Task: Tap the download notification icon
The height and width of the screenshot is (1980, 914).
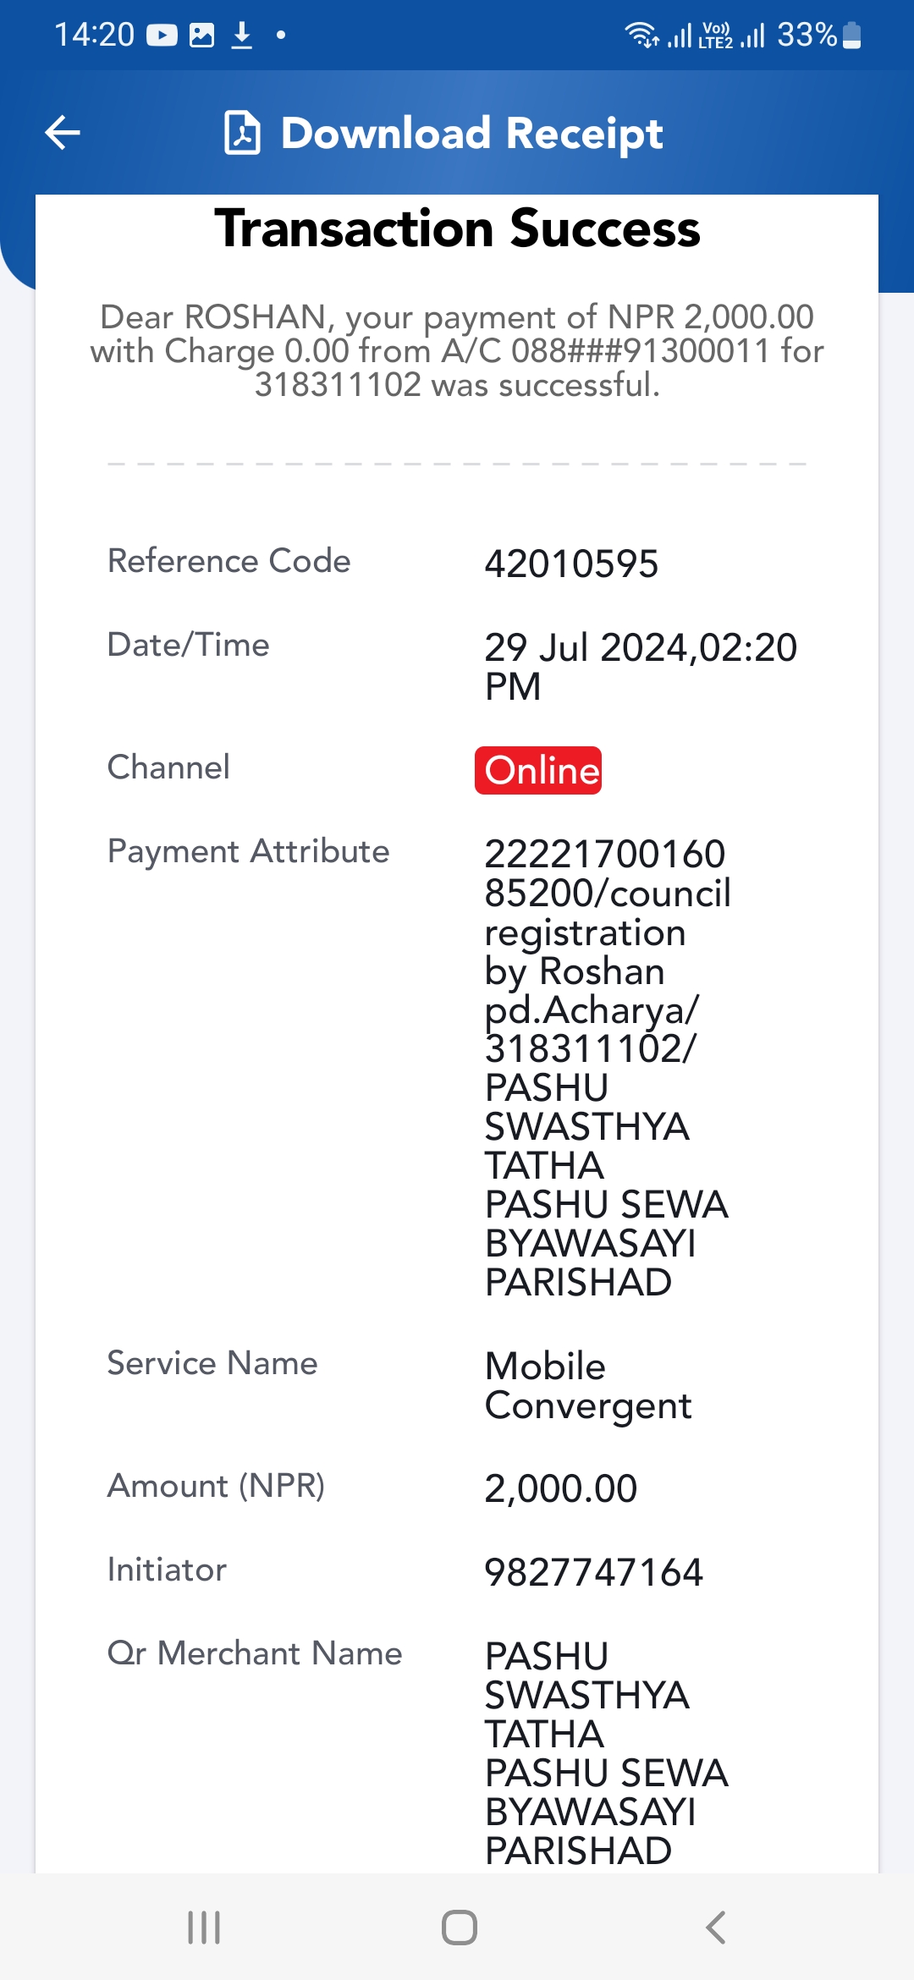Action: [x=242, y=36]
